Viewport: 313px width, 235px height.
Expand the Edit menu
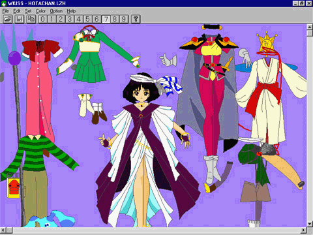coord(17,11)
